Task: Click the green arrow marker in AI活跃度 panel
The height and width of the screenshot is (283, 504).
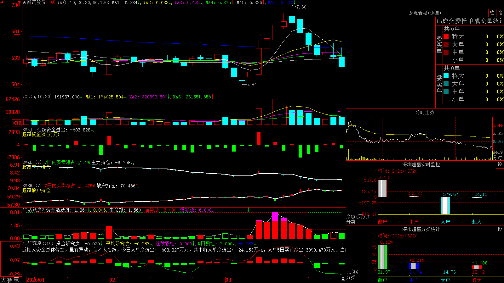Action: click(x=248, y=210)
